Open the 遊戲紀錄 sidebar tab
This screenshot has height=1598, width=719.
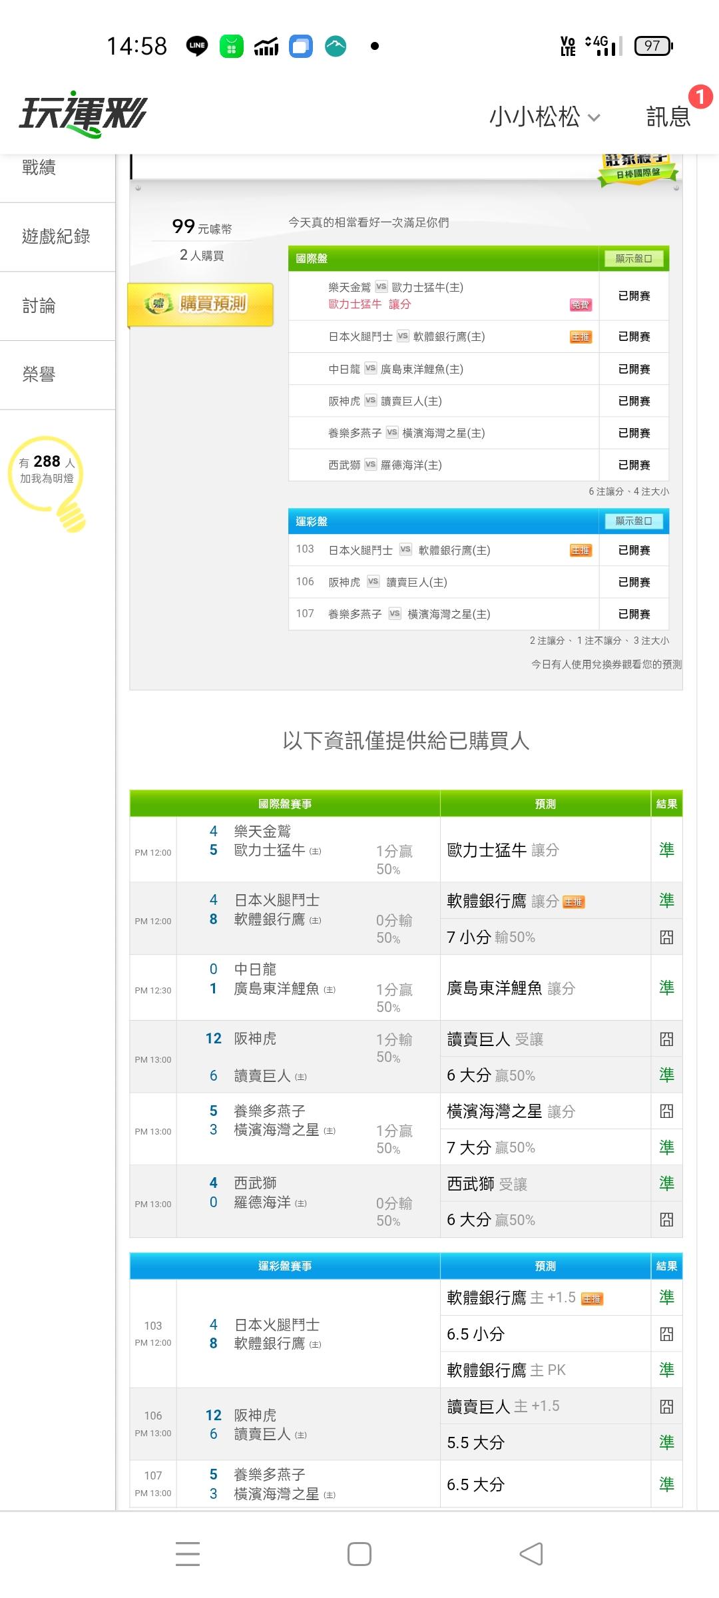click(x=56, y=237)
